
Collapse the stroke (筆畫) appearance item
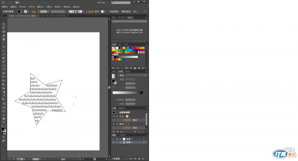(x=117, y=116)
